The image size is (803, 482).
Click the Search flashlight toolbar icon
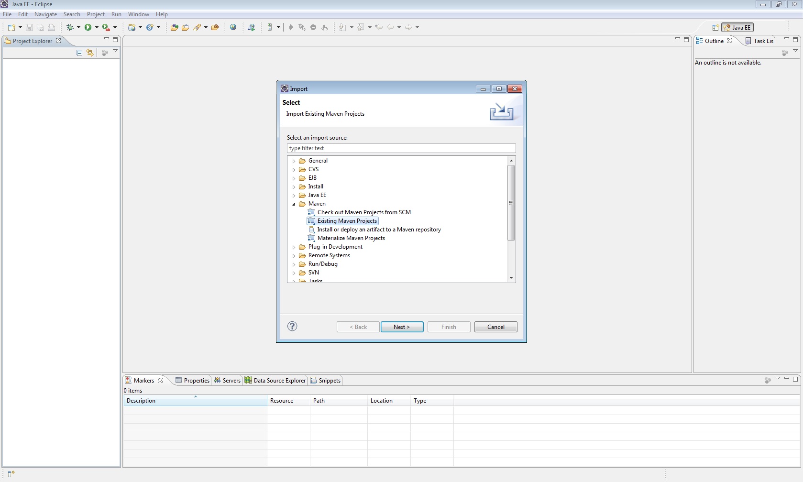(x=197, y=27)
